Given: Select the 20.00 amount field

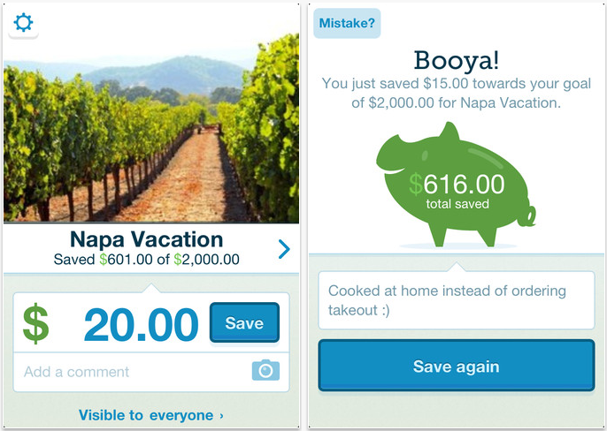Looking at the screenshot, I should tap(141, 324).
